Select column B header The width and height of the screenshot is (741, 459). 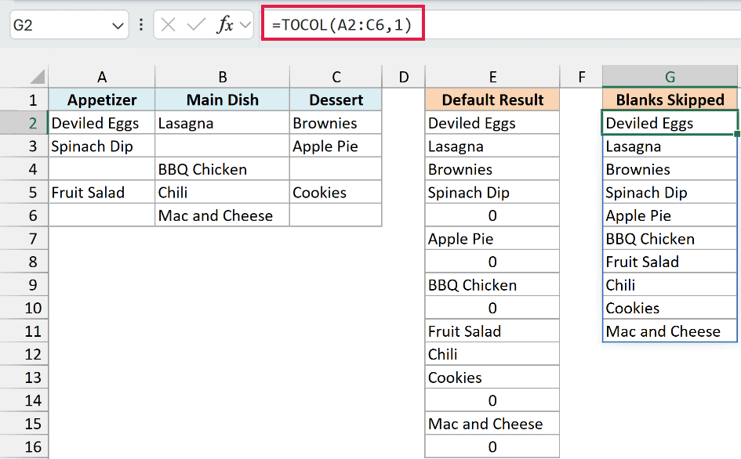(x=222, y=77)
